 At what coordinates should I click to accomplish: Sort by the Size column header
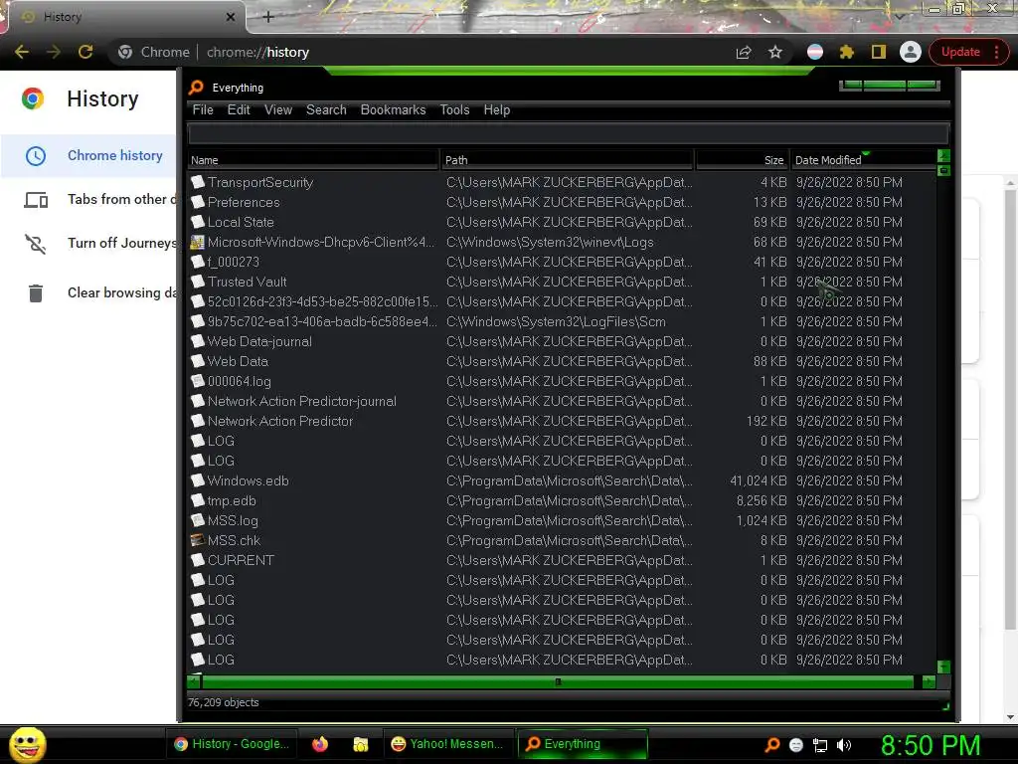pyautogui.click(x=742, y=160)
